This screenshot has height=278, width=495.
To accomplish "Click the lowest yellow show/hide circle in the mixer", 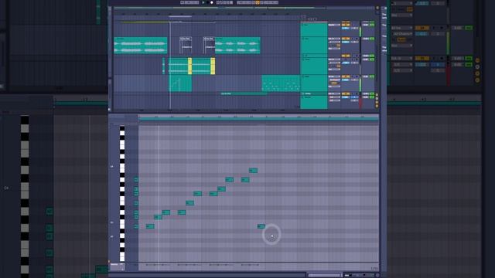I will click(377, 106).
